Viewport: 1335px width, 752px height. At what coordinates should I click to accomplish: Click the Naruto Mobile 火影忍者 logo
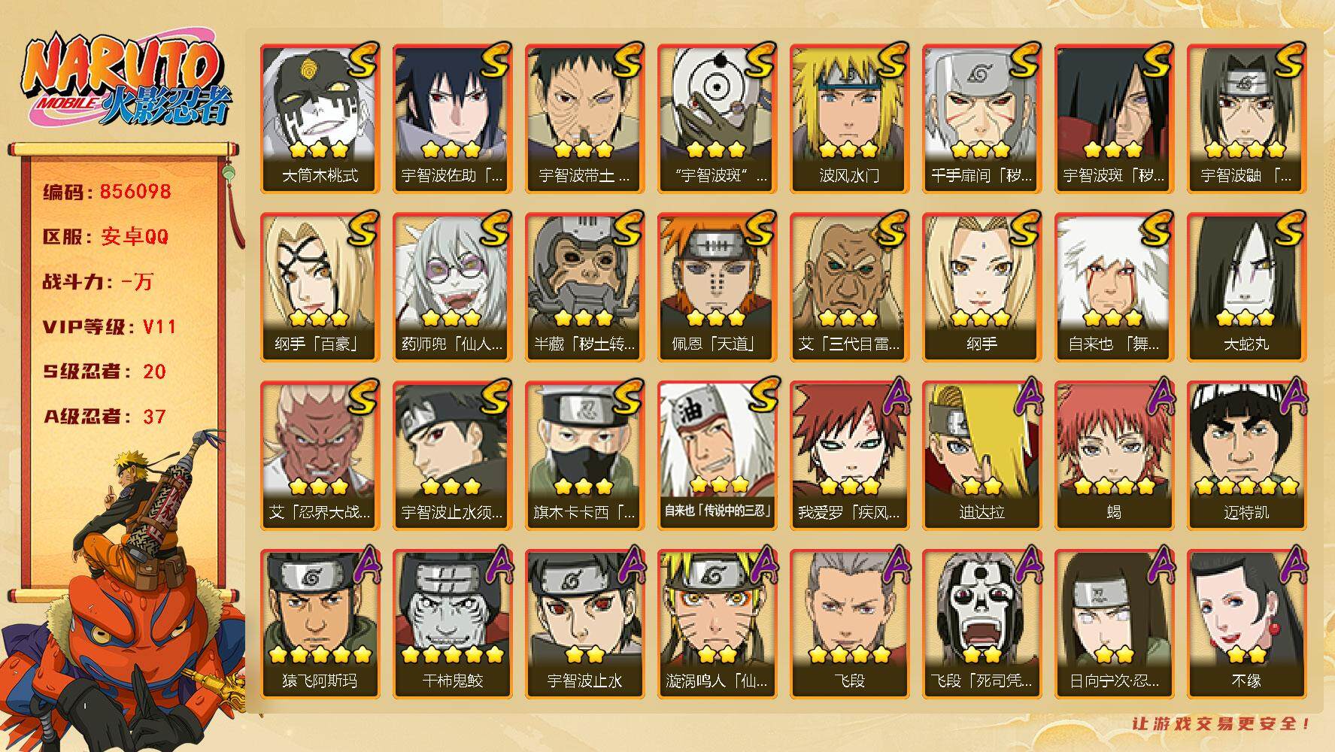pos(125,82)
